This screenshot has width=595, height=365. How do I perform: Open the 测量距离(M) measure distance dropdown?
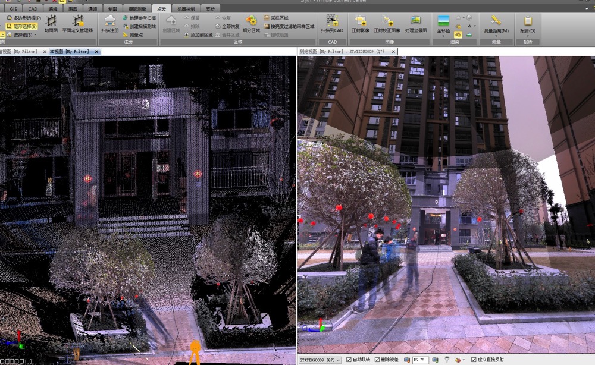(496, 26)
